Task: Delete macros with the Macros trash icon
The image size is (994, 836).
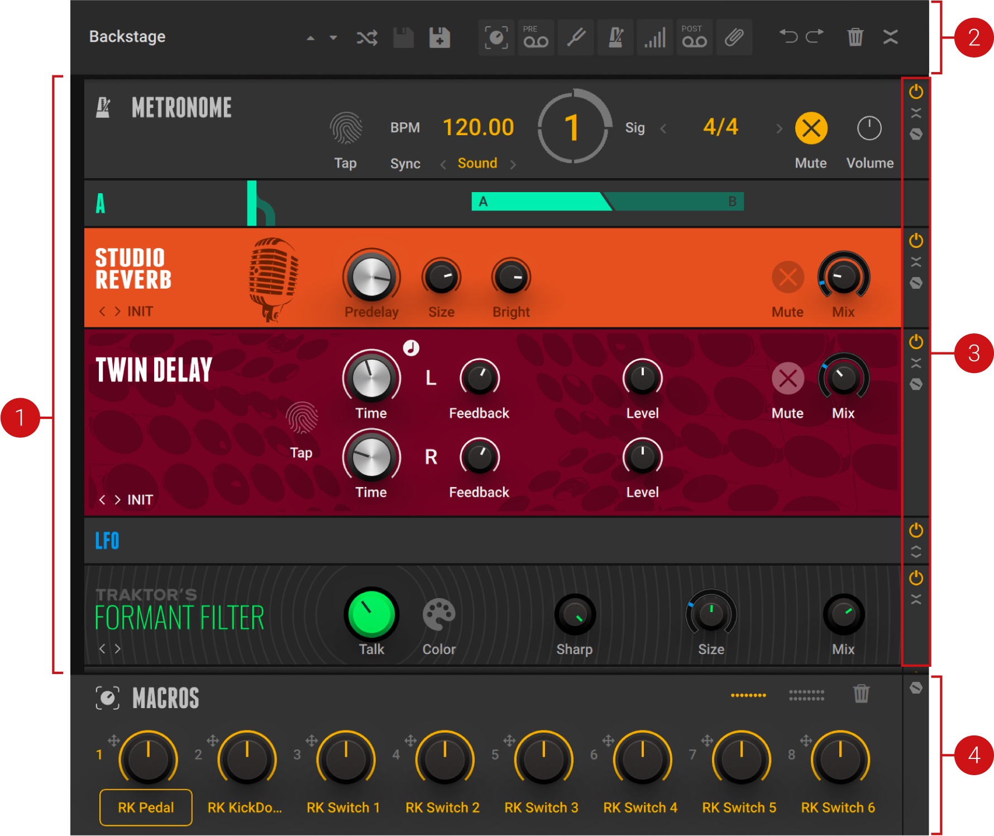Action: (x=861, y=694)
